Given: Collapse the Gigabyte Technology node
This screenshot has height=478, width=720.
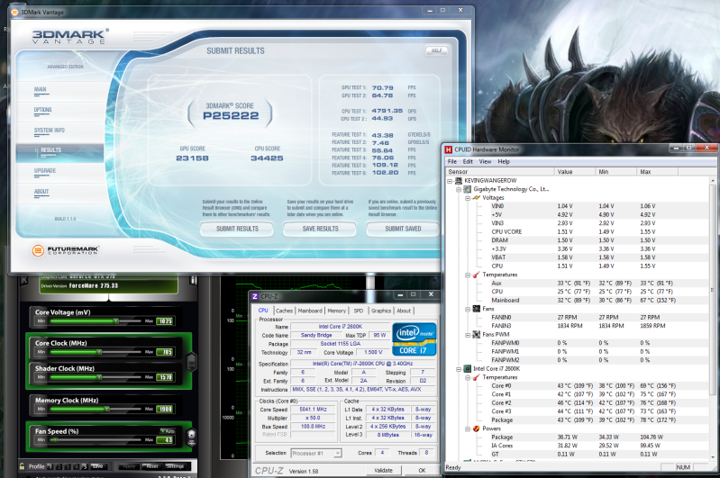Looking at the screenshot, I should 459,189.
